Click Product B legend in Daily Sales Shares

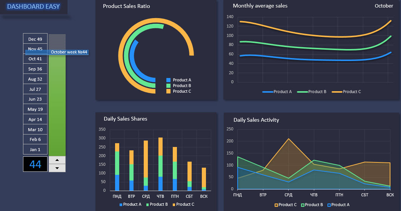coord(157,204)
